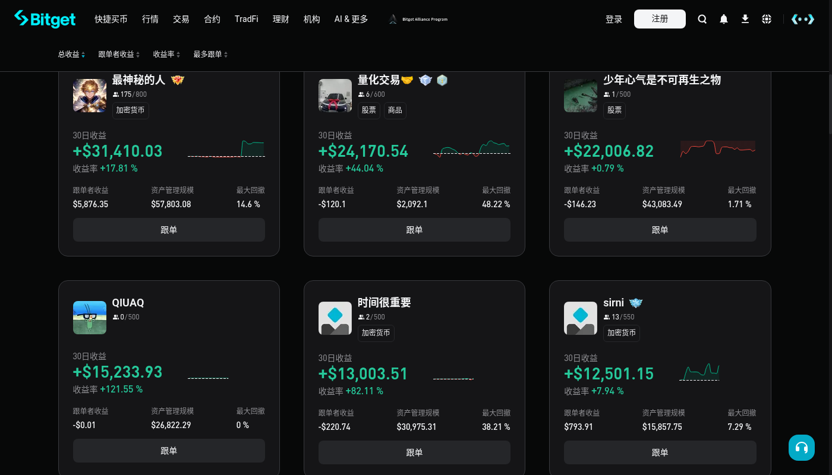832x475 pixels.
Task: Open the 行情 menu
Action: pos(150,19)
